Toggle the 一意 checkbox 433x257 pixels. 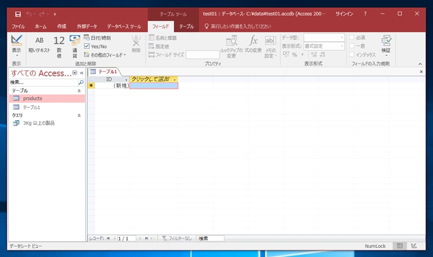point(352,46)
